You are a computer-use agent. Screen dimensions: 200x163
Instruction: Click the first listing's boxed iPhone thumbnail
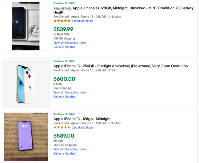(26, 26)
